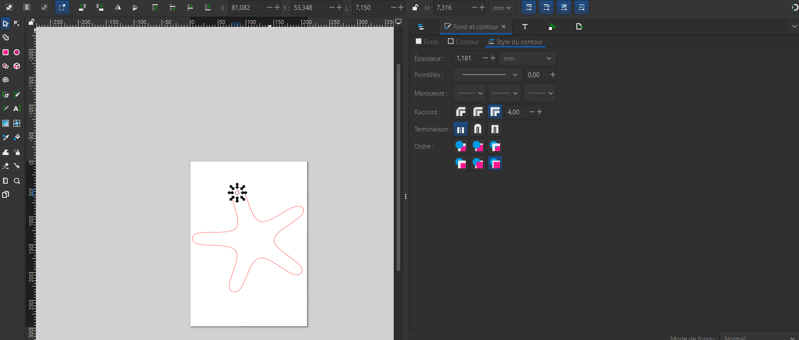Set Terminaison to round cap

tap(478, 129)
